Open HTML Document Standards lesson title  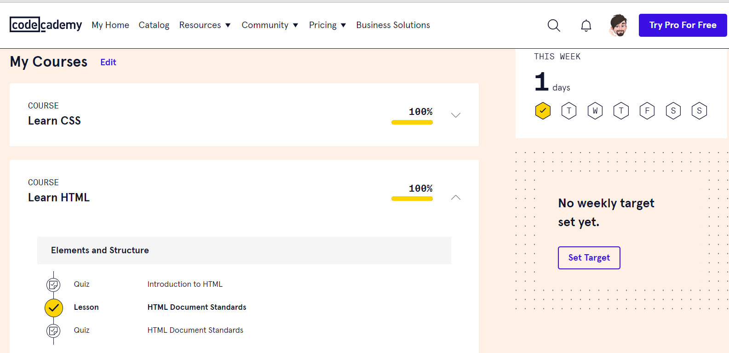[197, 307]
